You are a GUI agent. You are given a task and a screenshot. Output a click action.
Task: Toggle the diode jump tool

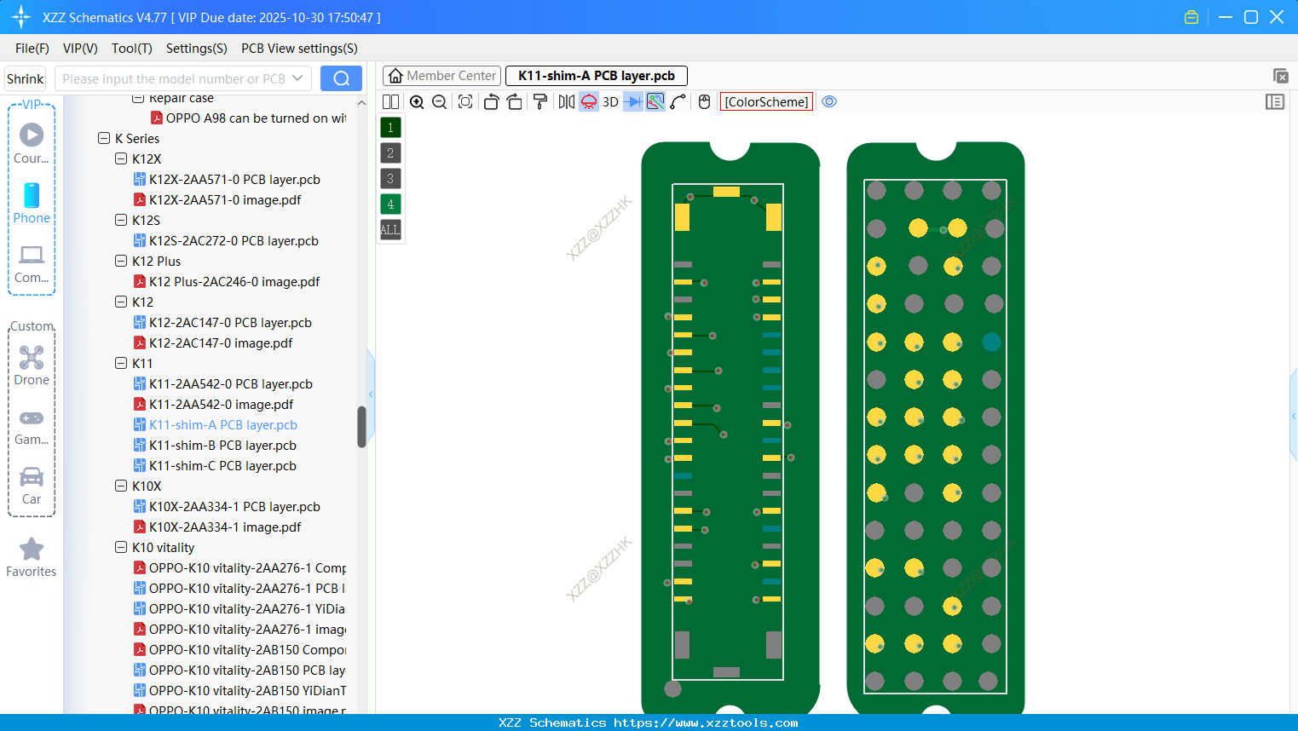coord(633,101)
